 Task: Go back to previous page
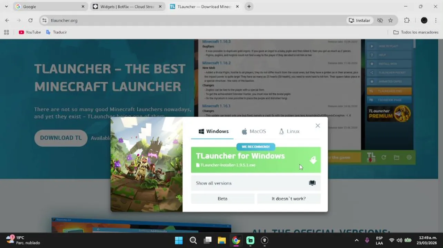7,20
